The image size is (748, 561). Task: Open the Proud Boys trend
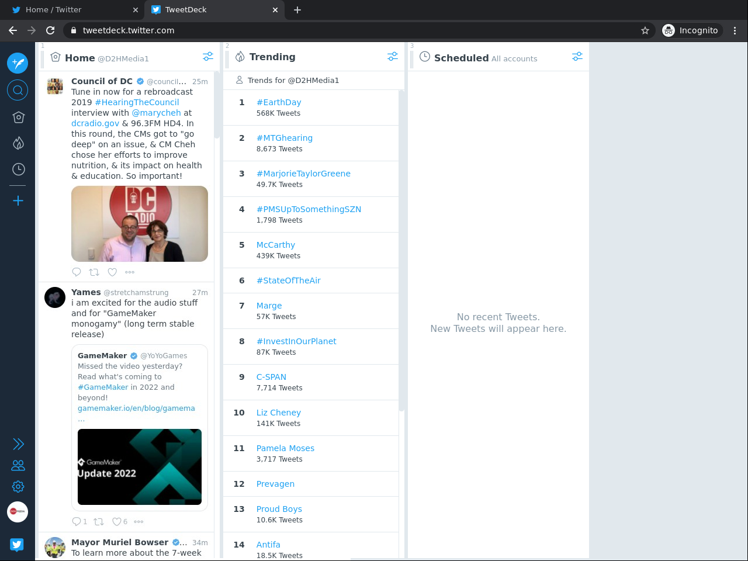tap(279, 509)
